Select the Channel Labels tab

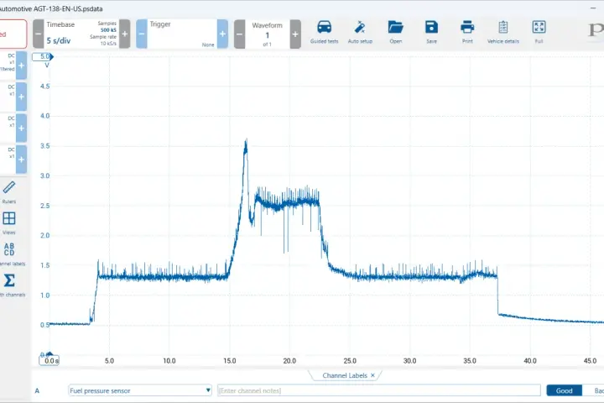click(x=345, y=375)
